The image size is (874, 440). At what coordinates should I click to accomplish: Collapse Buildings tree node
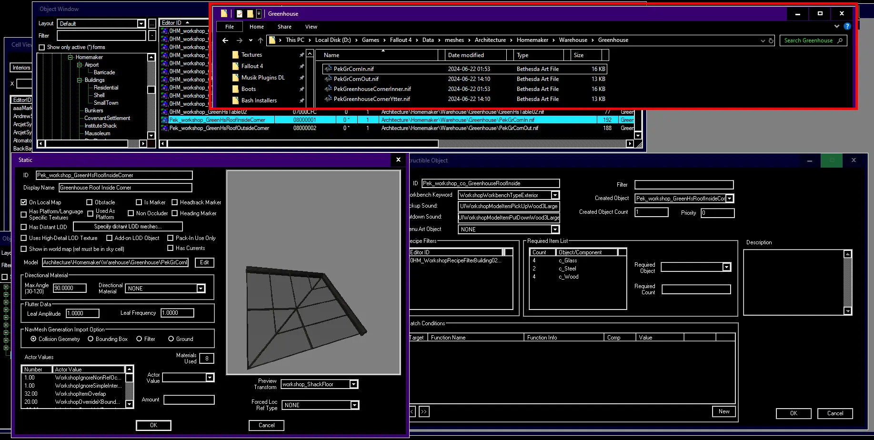[80, 80]
